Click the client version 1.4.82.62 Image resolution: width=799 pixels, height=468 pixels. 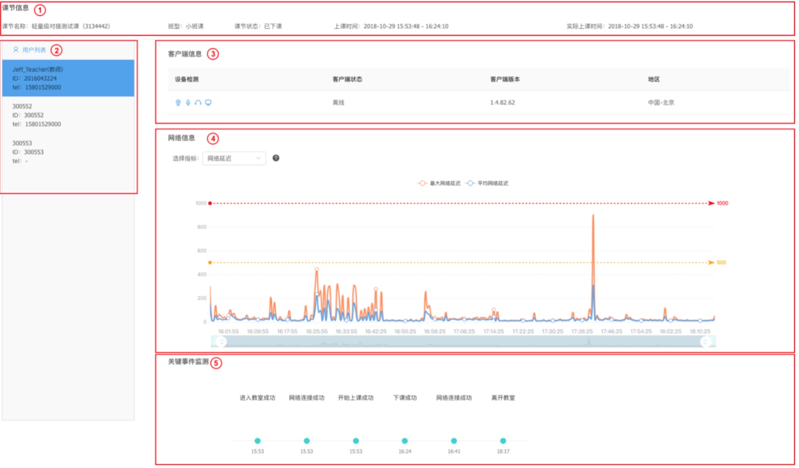click(502, 103)
